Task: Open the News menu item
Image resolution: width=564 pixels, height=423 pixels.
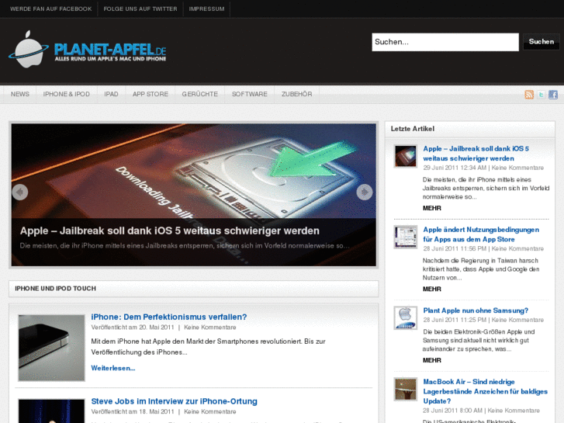Action: [20, 95]
